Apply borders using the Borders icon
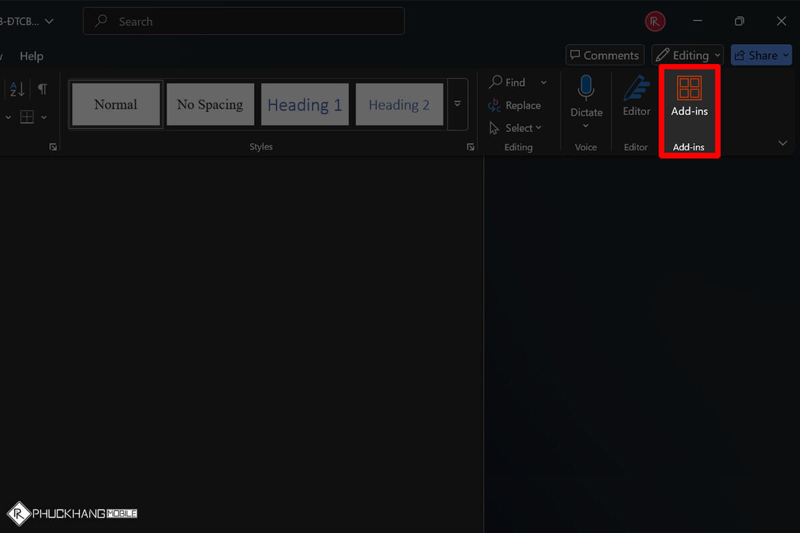The height and width of the screenshot is (533, 800). click(27, 117)
